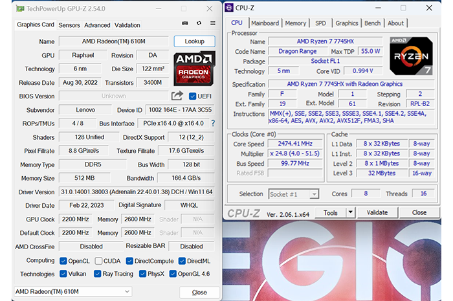The image size is (453, 301).
Task: Open the Mainboard tab in CPU-Z
Action: pos(265,23)
